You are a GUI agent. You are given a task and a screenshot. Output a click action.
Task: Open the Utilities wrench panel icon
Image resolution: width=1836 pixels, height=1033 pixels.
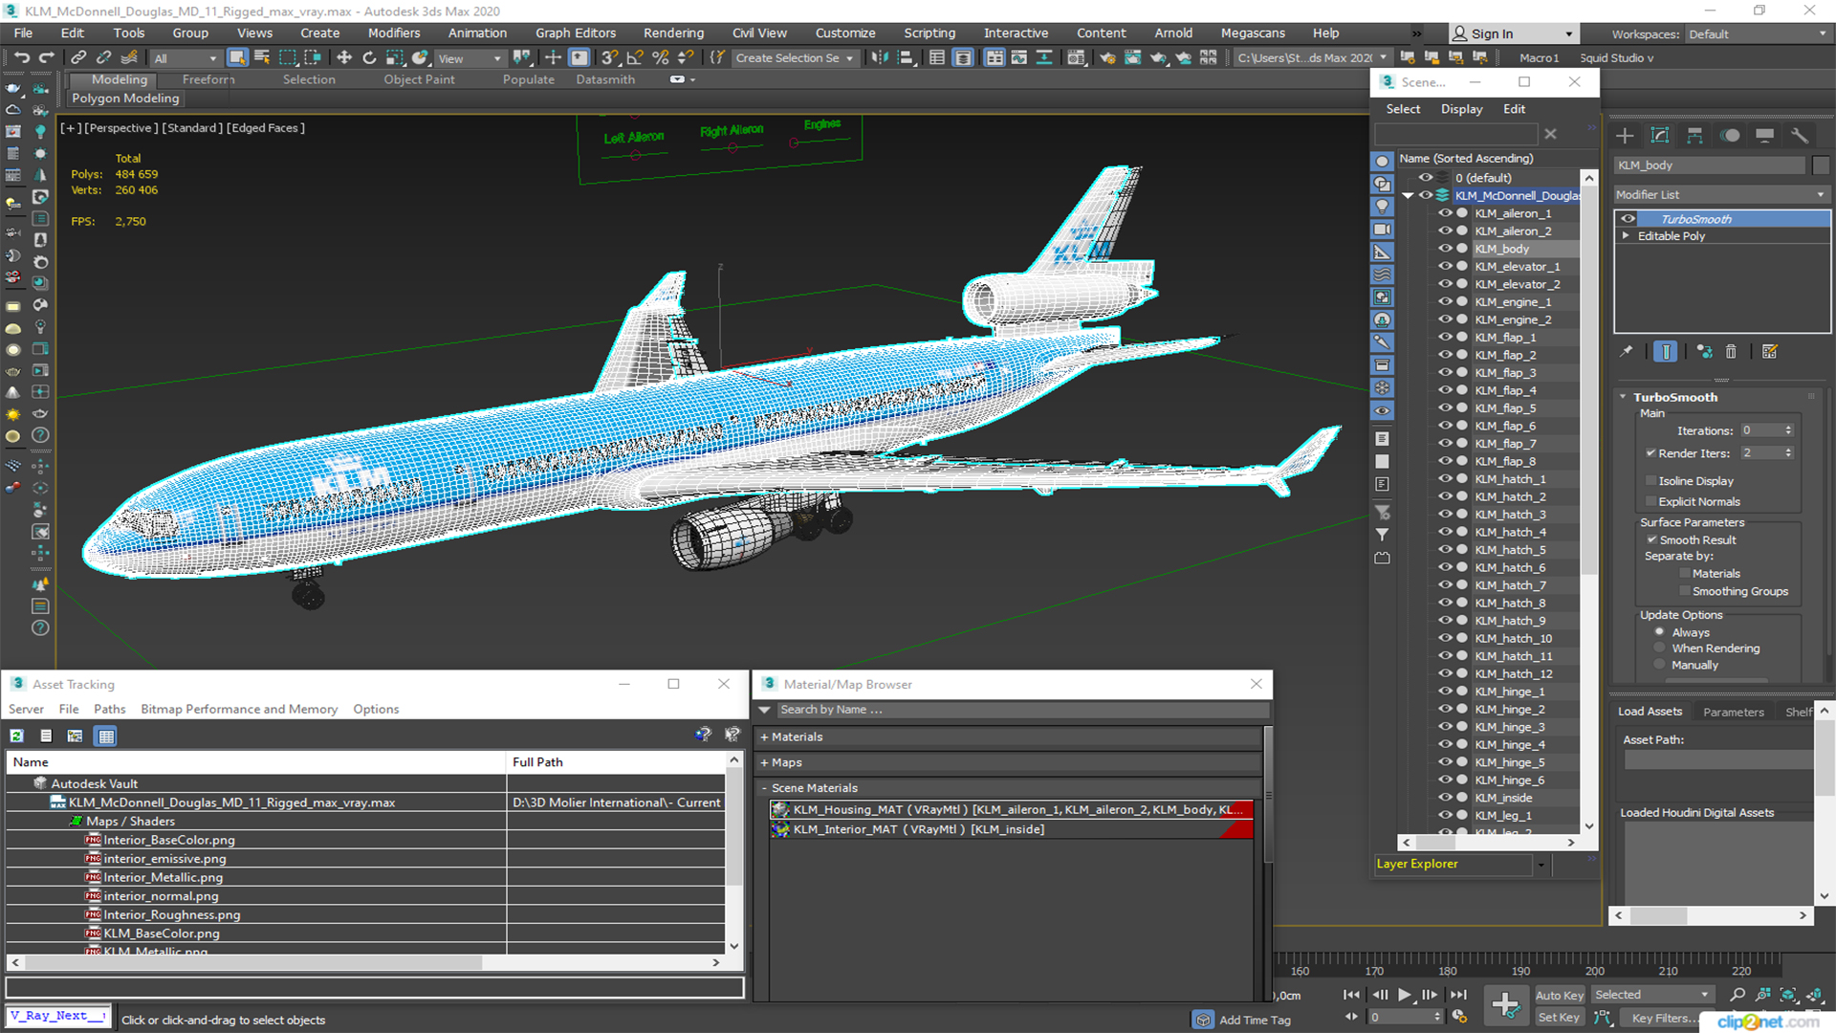point(1800,135)
